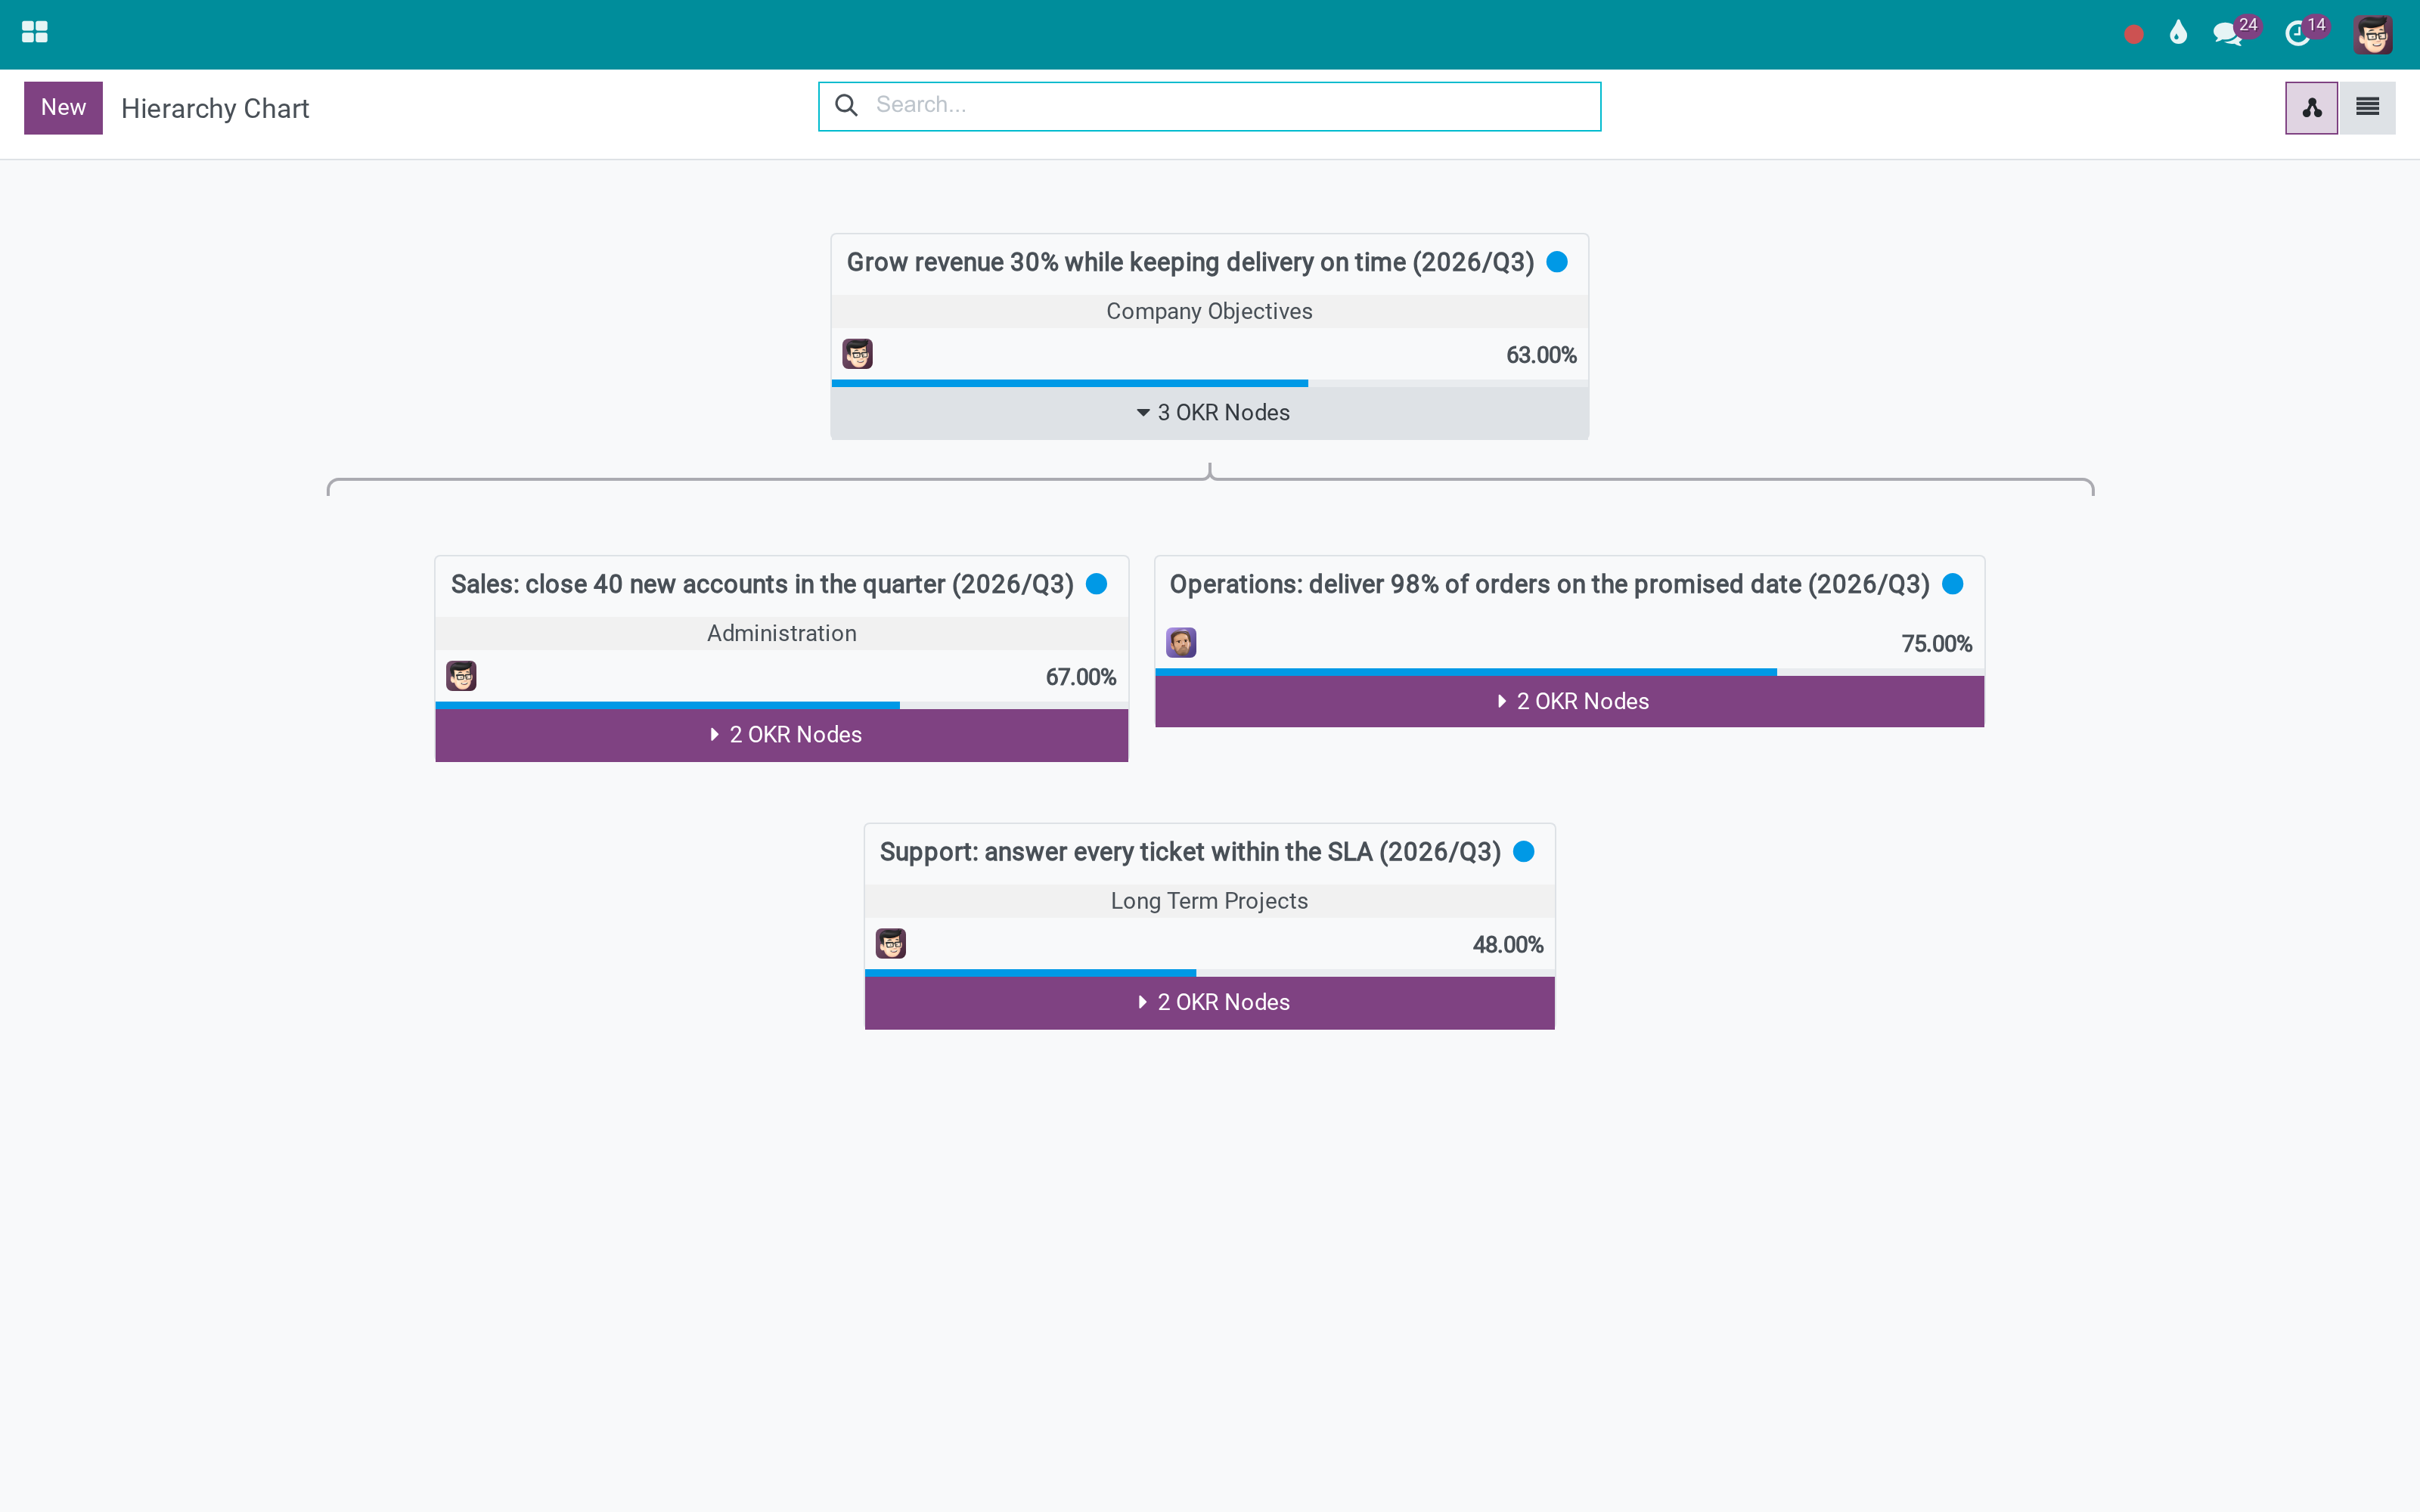Screen dimensions: 2420x1512
Task: Open the Operations: deliver 98% objective title
Action: click(1550, 584)
